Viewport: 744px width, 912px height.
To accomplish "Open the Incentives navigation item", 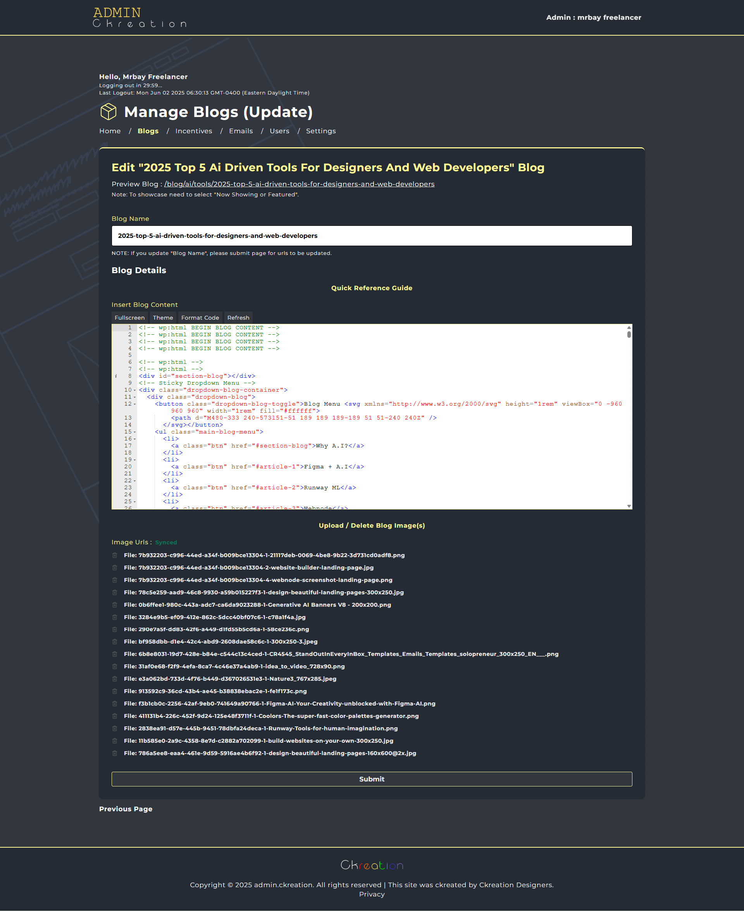I will pos(194,131).
